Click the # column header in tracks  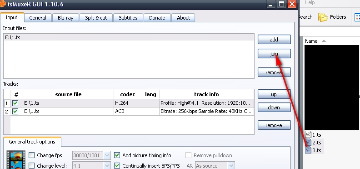tap(16, 94)
